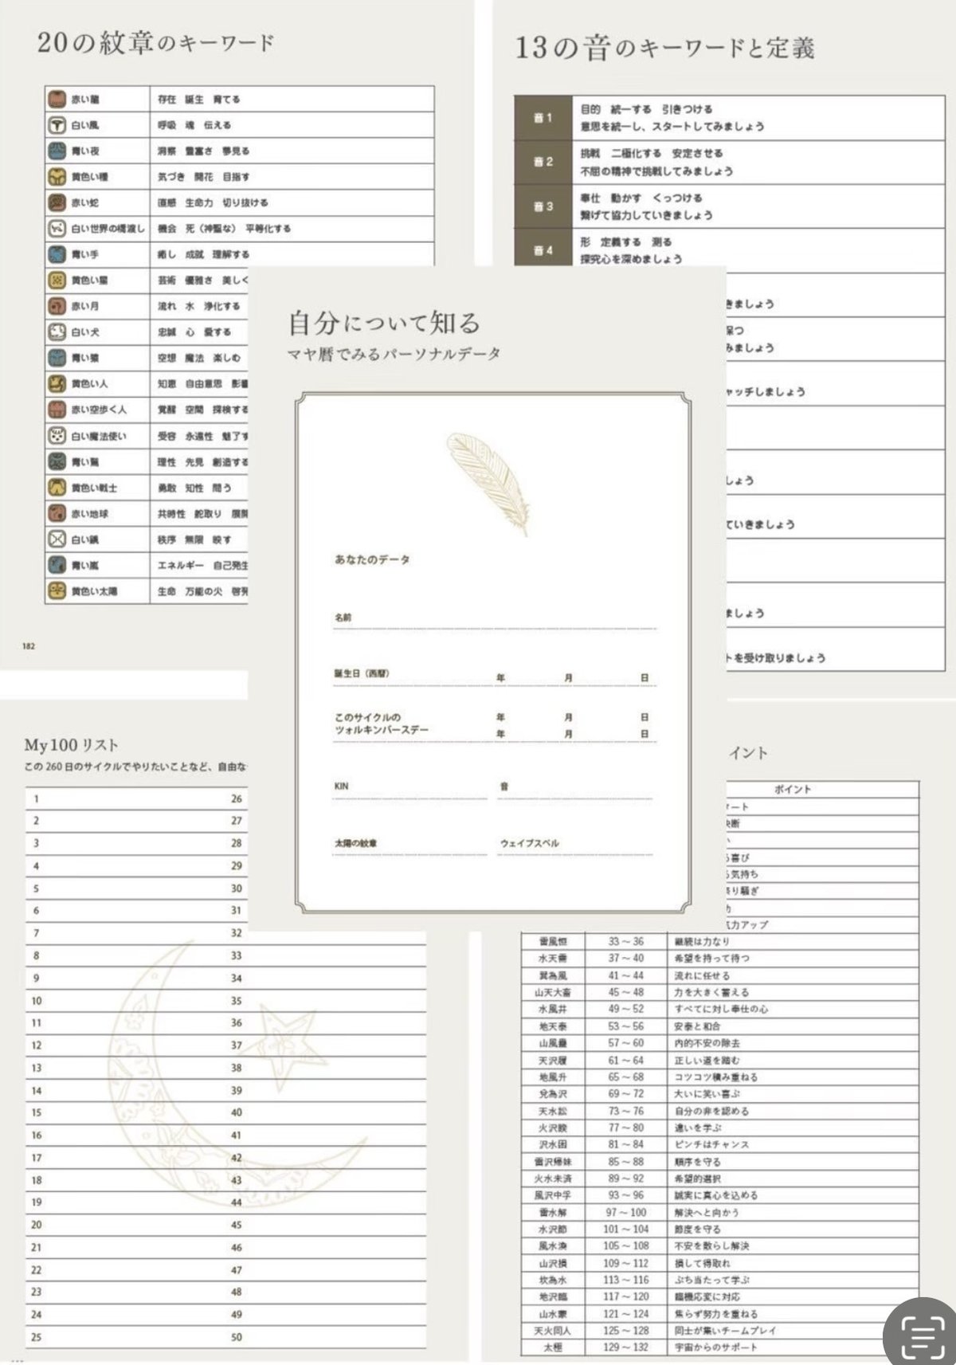Click page number 182
Viewport: 956px width, 1365px height.
(29, 646)
